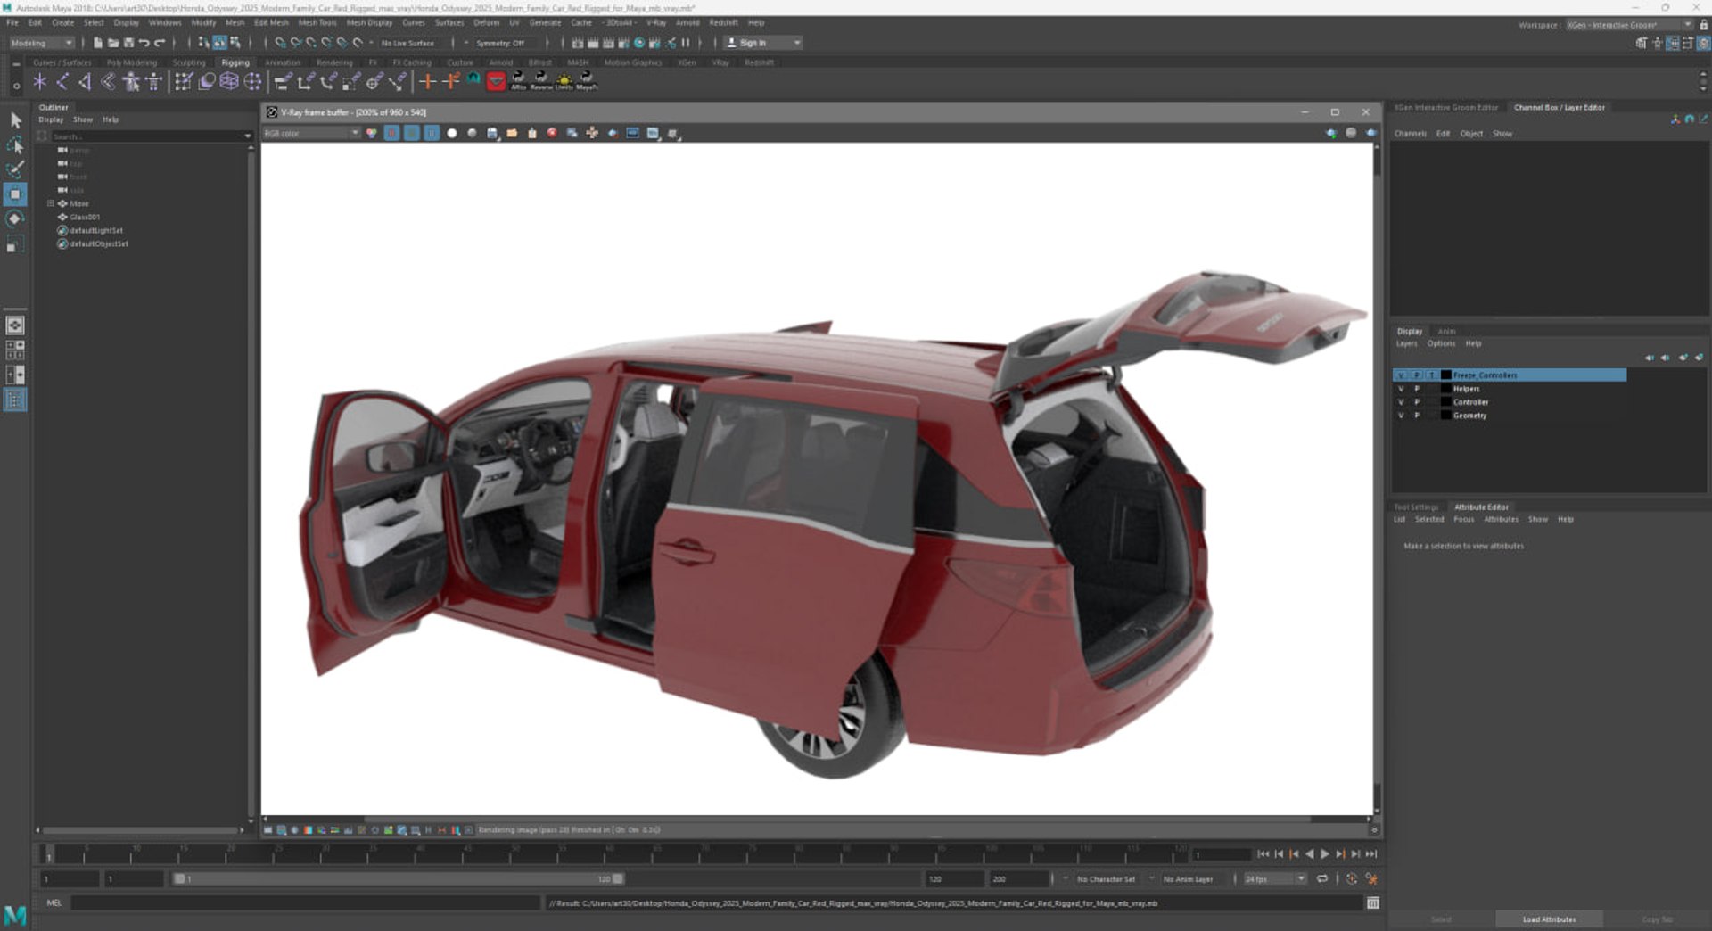Open the Modeling menu set dropdown
Screen dimensions: 1712x931
click(42, 43)
